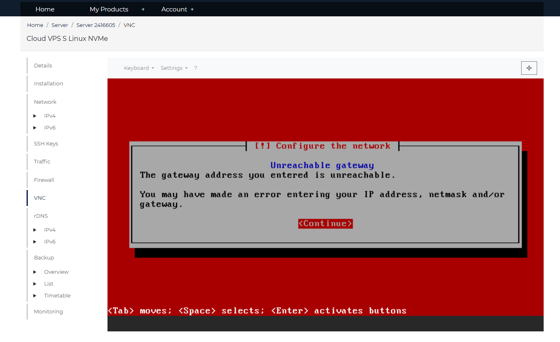Image resolution: width=560 pixels, height=342 pixels.
Task: Open My Products in the top navigation
Action: [109, 9]
